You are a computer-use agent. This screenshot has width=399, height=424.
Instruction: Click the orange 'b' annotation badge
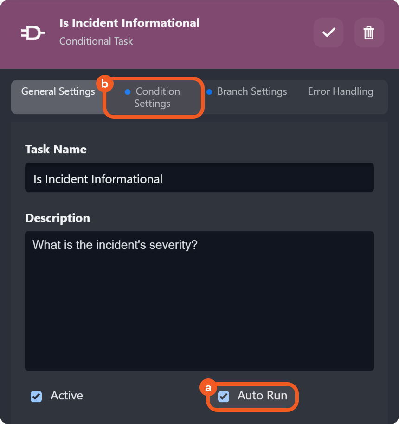pos(104,84)
